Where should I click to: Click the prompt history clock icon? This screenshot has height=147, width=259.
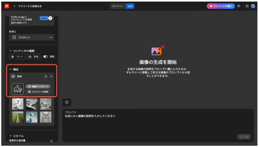pos(66,102)
